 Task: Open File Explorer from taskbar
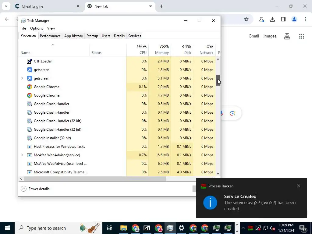coord(123,228)
